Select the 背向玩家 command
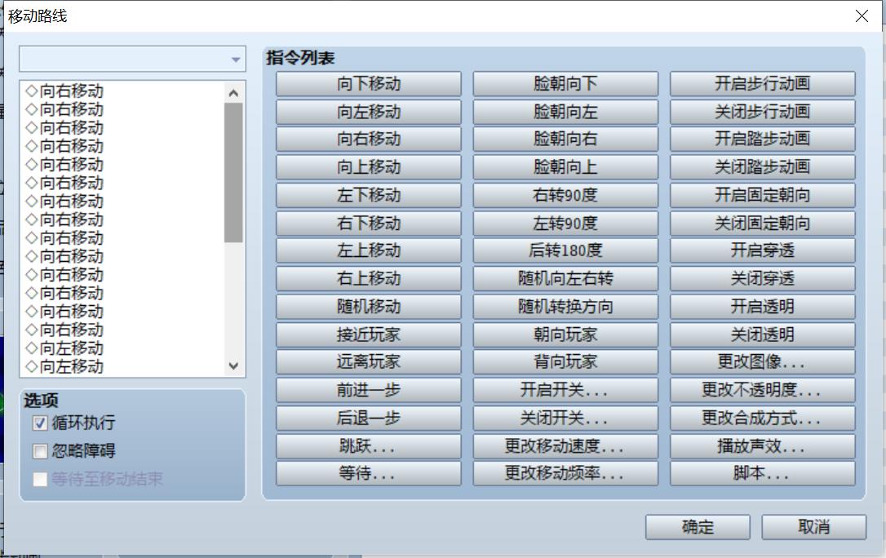Viewport: 886px width, 558px height. click(x=565, y=362)
